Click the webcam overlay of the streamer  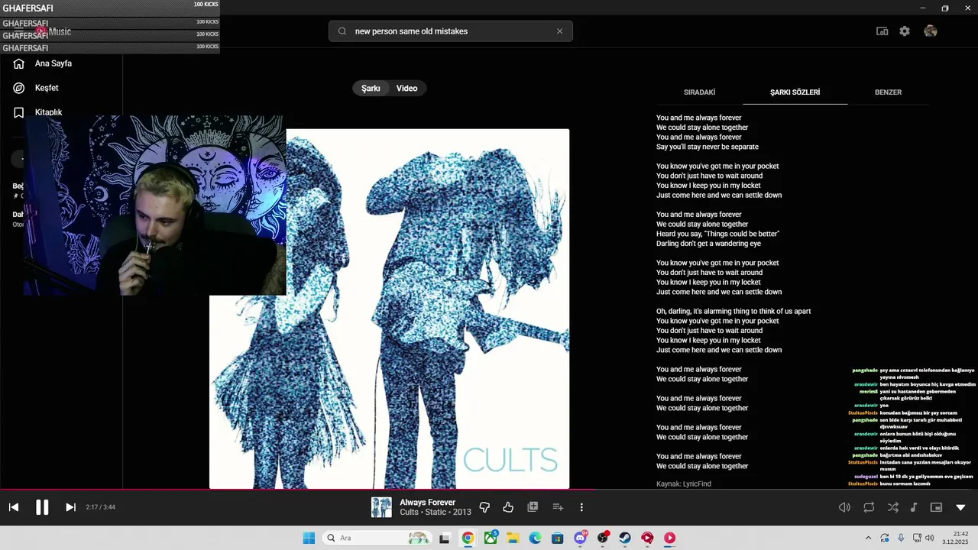(155, 205)
